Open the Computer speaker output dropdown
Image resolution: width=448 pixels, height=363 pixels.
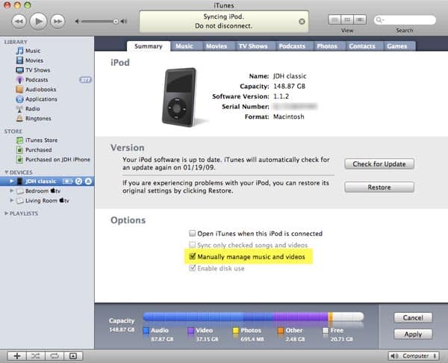click(x=414, y=356)
